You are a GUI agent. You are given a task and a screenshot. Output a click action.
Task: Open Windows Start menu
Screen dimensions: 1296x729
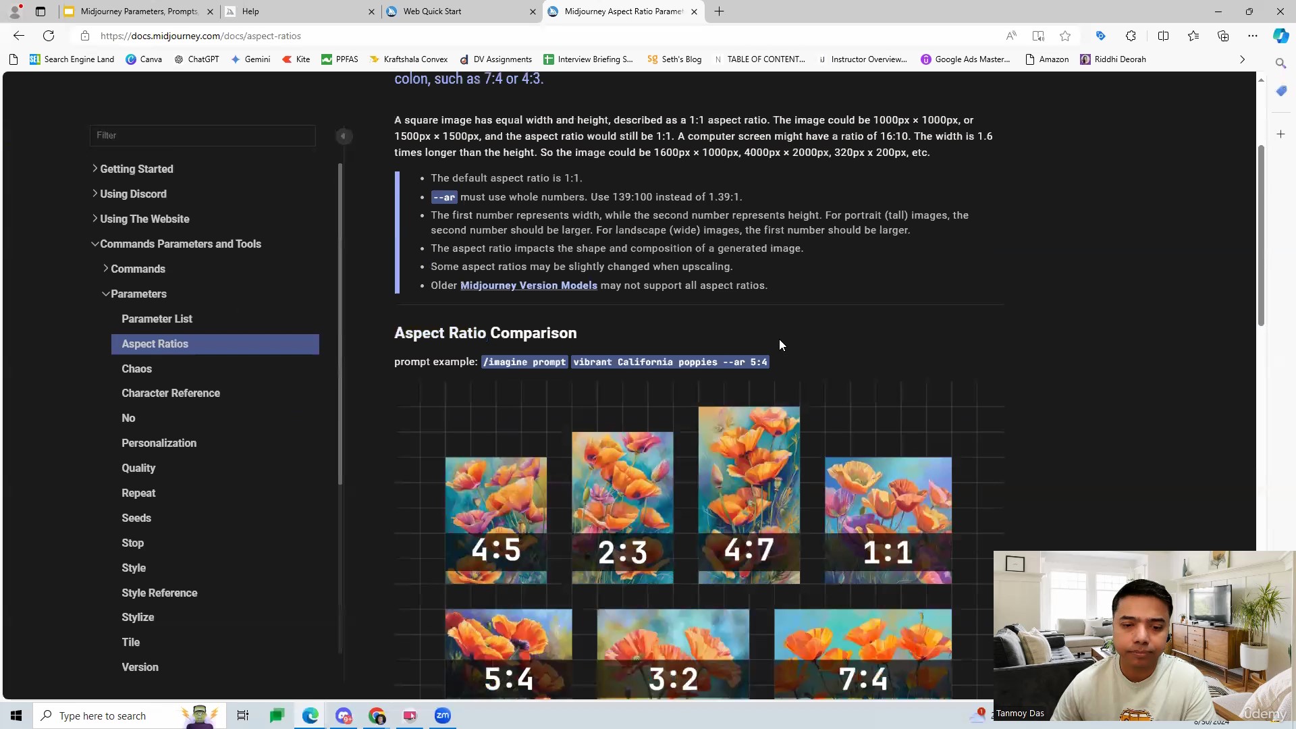16,715
